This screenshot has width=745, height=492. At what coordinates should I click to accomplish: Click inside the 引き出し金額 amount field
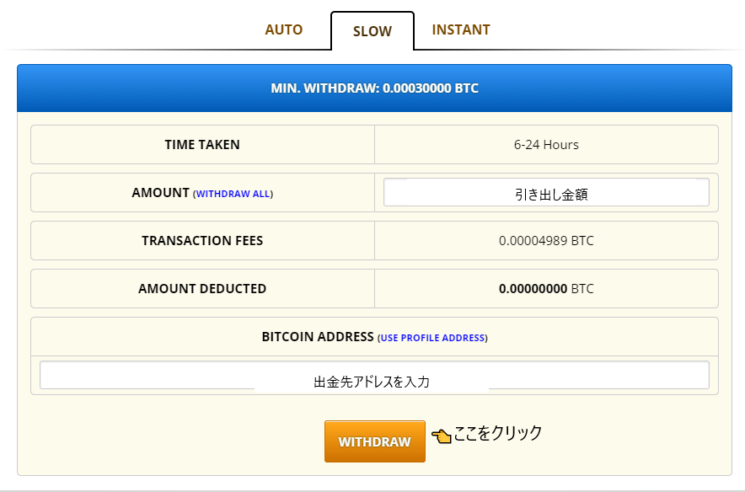point(546,192)
